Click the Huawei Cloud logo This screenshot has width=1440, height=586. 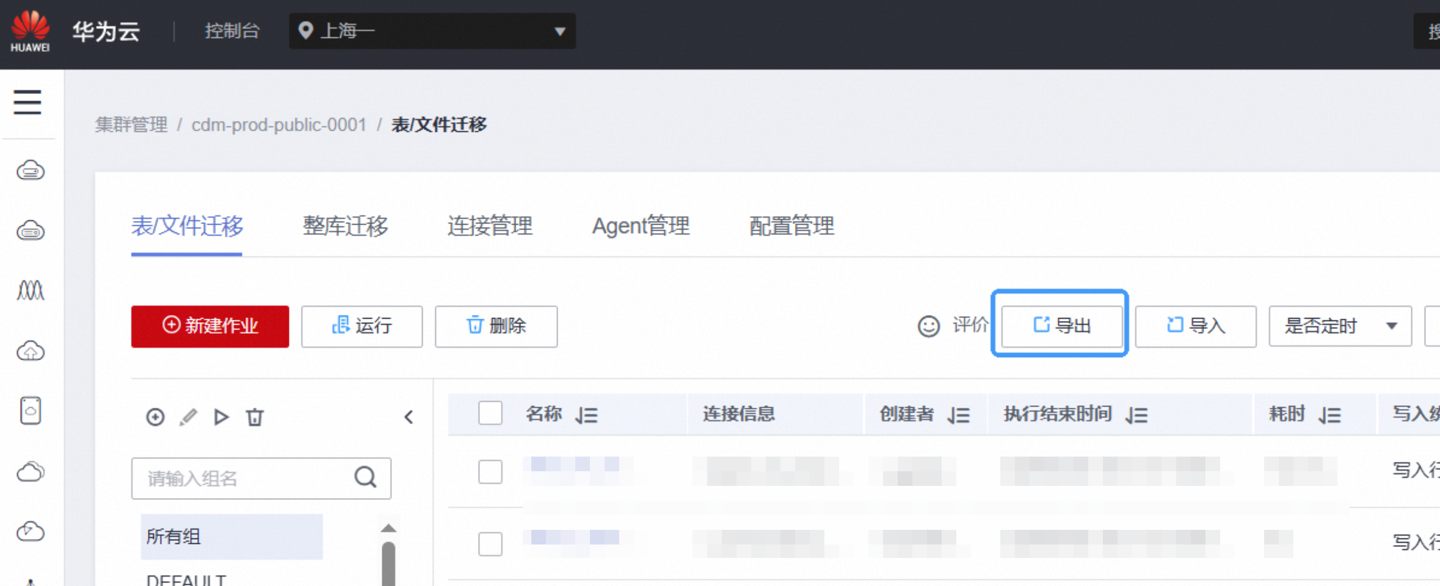(x=30, y=31)
